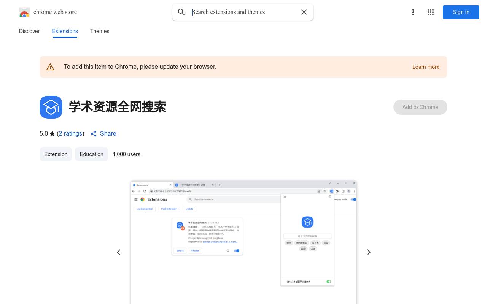Click the Chrome Web Store logo
Image resolution: width=487 pixels, height=304 pixels.
[24, 12]
